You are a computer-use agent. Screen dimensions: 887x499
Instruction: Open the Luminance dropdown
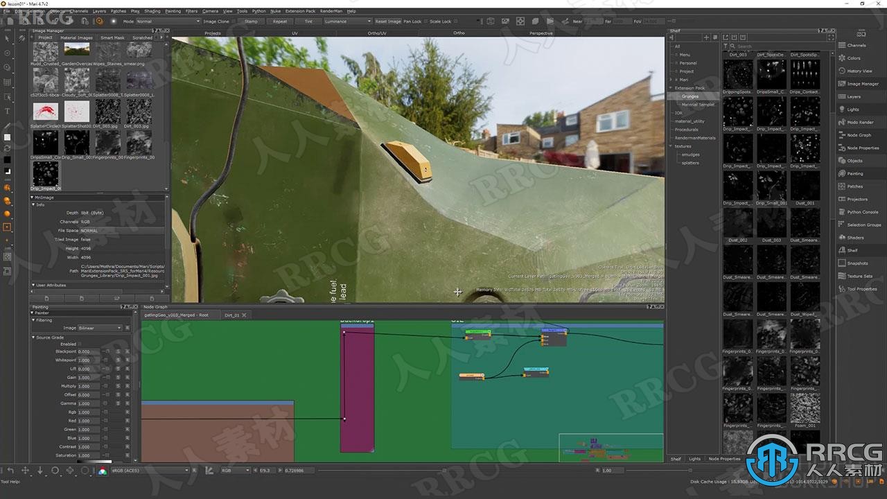[x=348, y=21]
